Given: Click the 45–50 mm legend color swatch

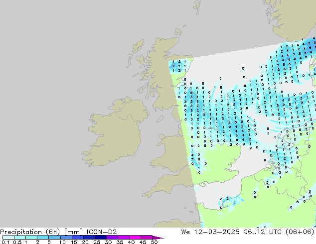Looking at the screenshot, I should tap(147, 238).
